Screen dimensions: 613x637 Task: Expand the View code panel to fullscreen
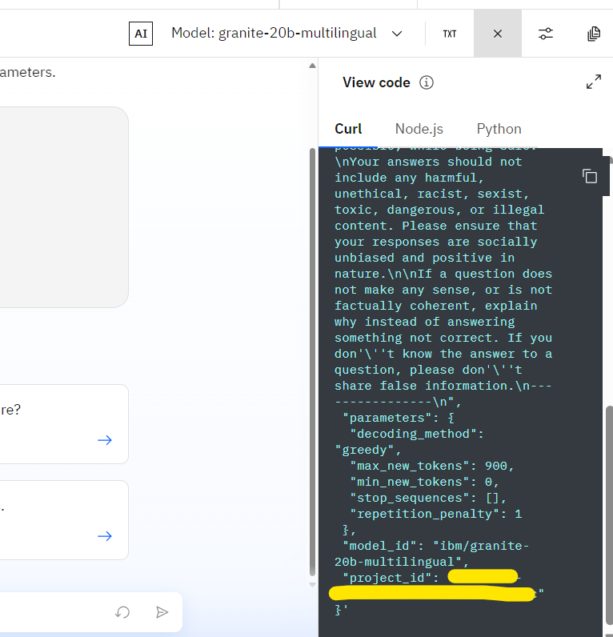[594, 82]
